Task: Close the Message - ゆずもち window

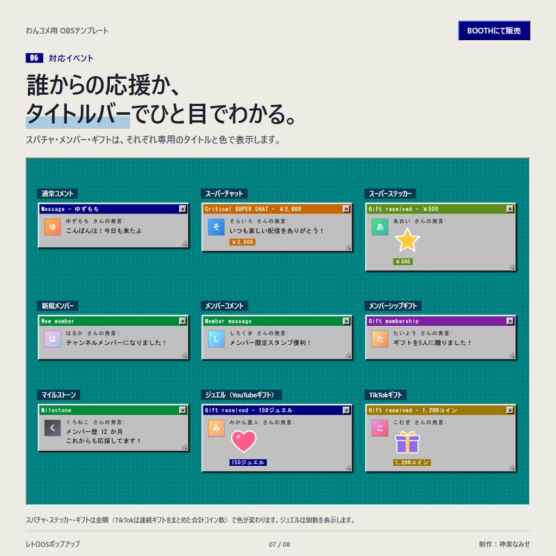Action: click(182, 209)
